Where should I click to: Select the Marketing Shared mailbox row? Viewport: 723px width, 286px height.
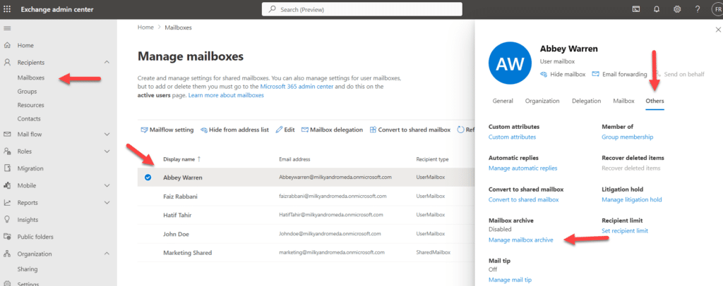pos(306,253)
